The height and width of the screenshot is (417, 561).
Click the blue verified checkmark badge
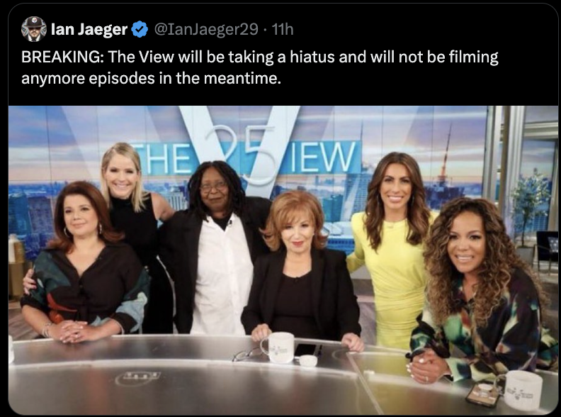pos(140,29)
